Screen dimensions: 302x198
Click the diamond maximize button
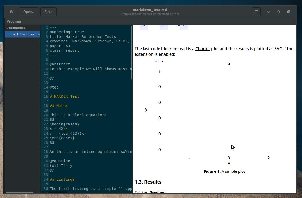(278, 12)
